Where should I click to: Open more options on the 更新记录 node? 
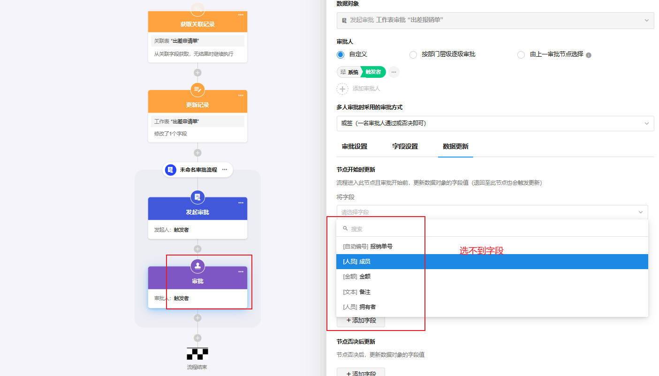(x=241, y=95)
